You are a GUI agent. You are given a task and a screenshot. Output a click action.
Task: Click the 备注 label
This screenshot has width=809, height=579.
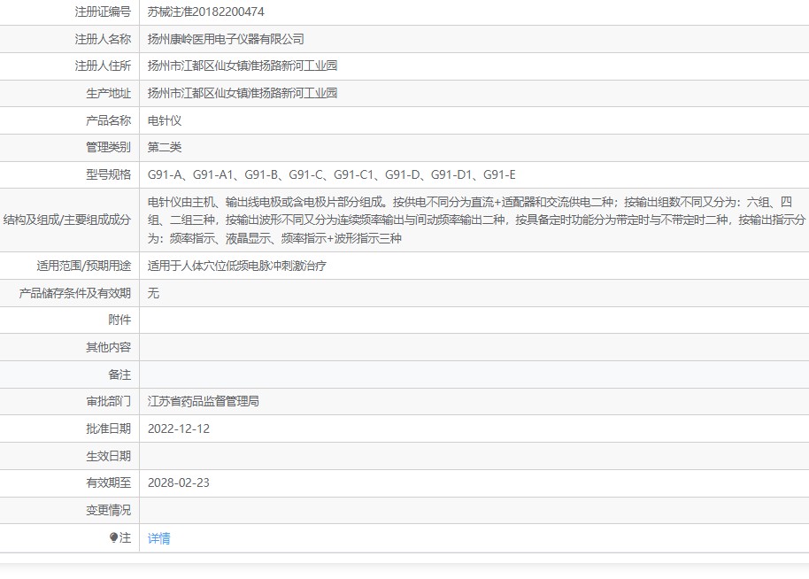coord(119,374)
